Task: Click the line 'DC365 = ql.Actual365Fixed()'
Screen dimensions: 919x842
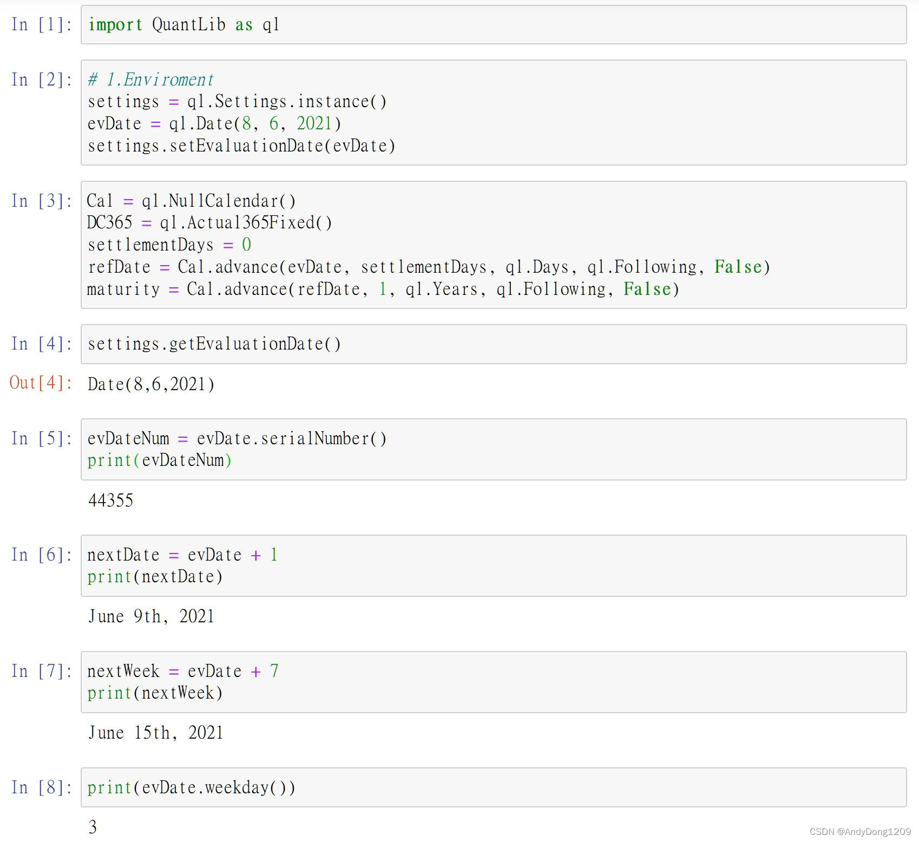Action: 209,223
